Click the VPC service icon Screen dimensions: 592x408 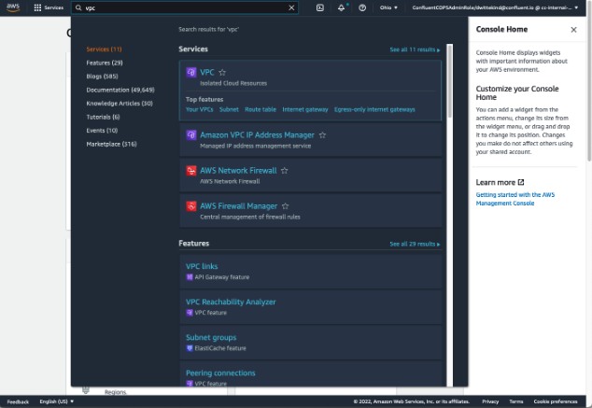pyautogui.click(x=191, y=72)
